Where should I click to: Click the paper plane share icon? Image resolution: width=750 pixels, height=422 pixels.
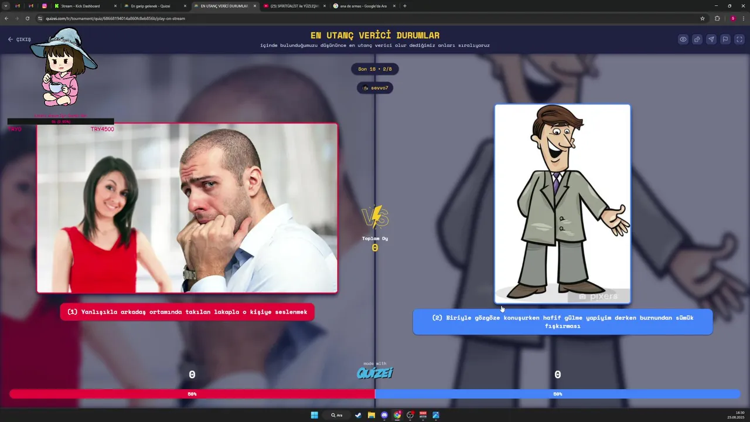tap(711, 39)
